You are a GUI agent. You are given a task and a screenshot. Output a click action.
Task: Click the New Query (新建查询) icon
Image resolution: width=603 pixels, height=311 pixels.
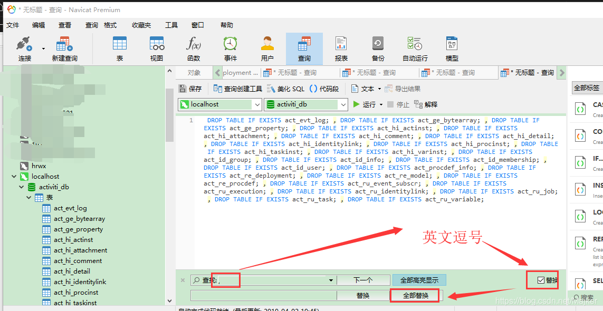(x=64, y=48)
